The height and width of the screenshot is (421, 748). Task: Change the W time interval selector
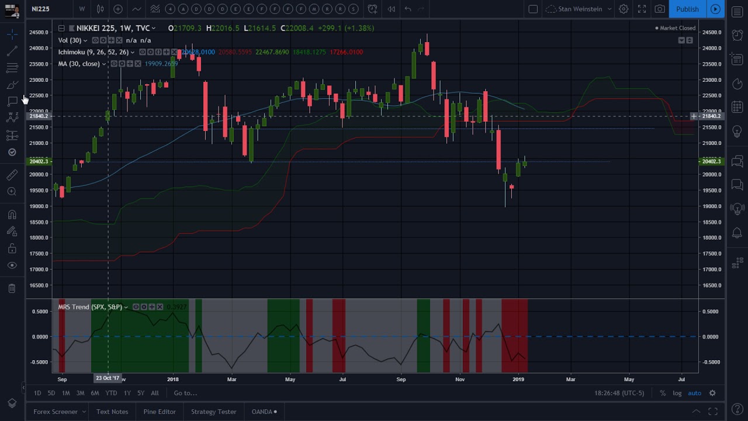point(82,9)
